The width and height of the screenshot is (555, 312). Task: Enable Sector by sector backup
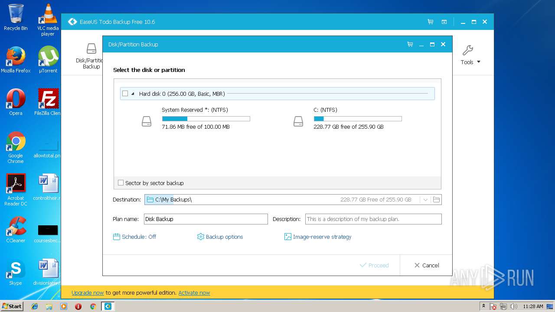(121, 183)
